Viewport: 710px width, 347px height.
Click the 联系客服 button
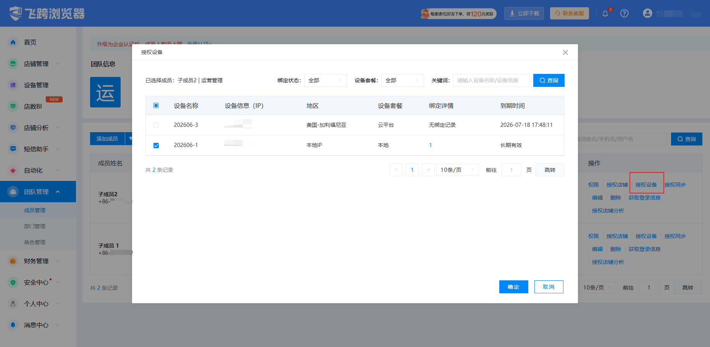tap(569, 13)
